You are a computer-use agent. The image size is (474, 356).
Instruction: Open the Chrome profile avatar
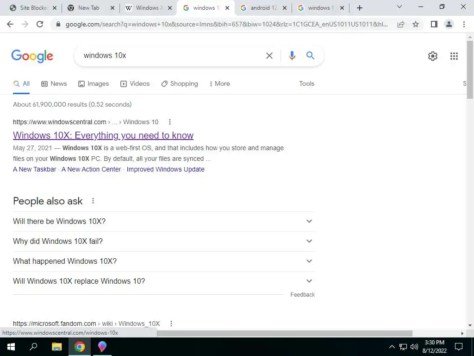tap(449, 24)
